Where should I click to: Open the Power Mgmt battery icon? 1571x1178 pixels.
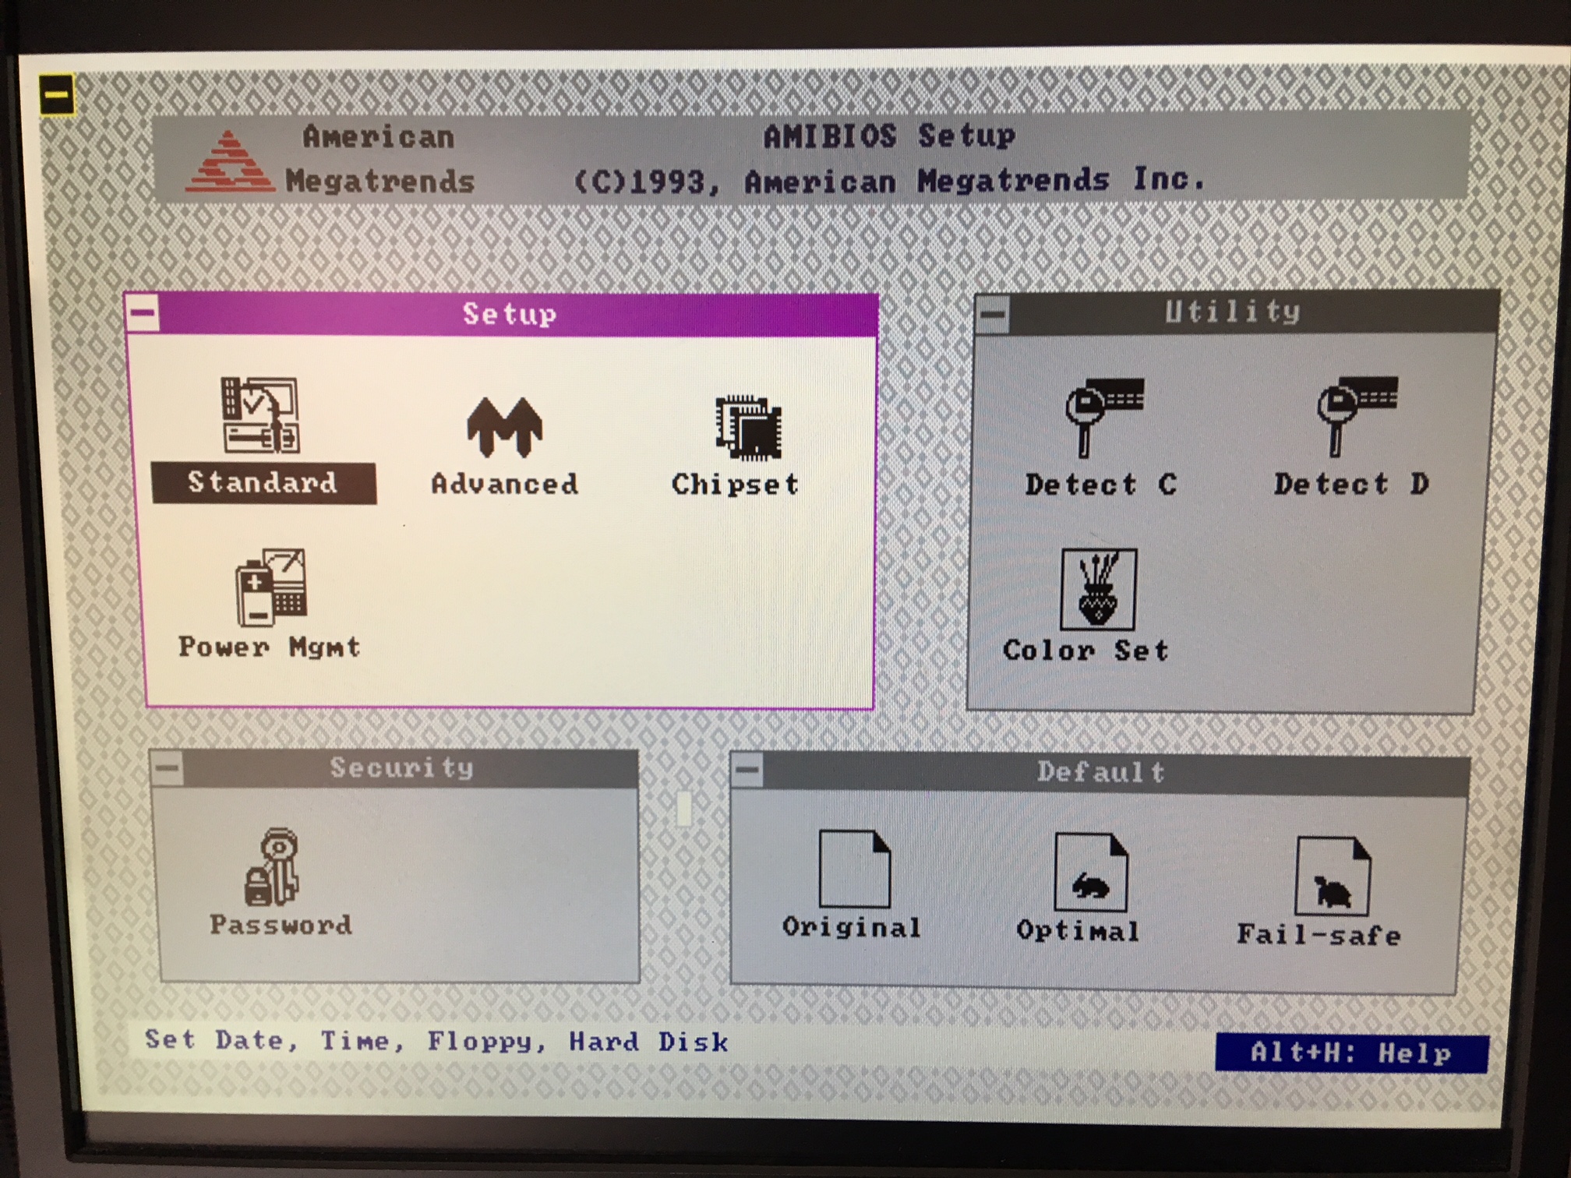tap(270, 587)
